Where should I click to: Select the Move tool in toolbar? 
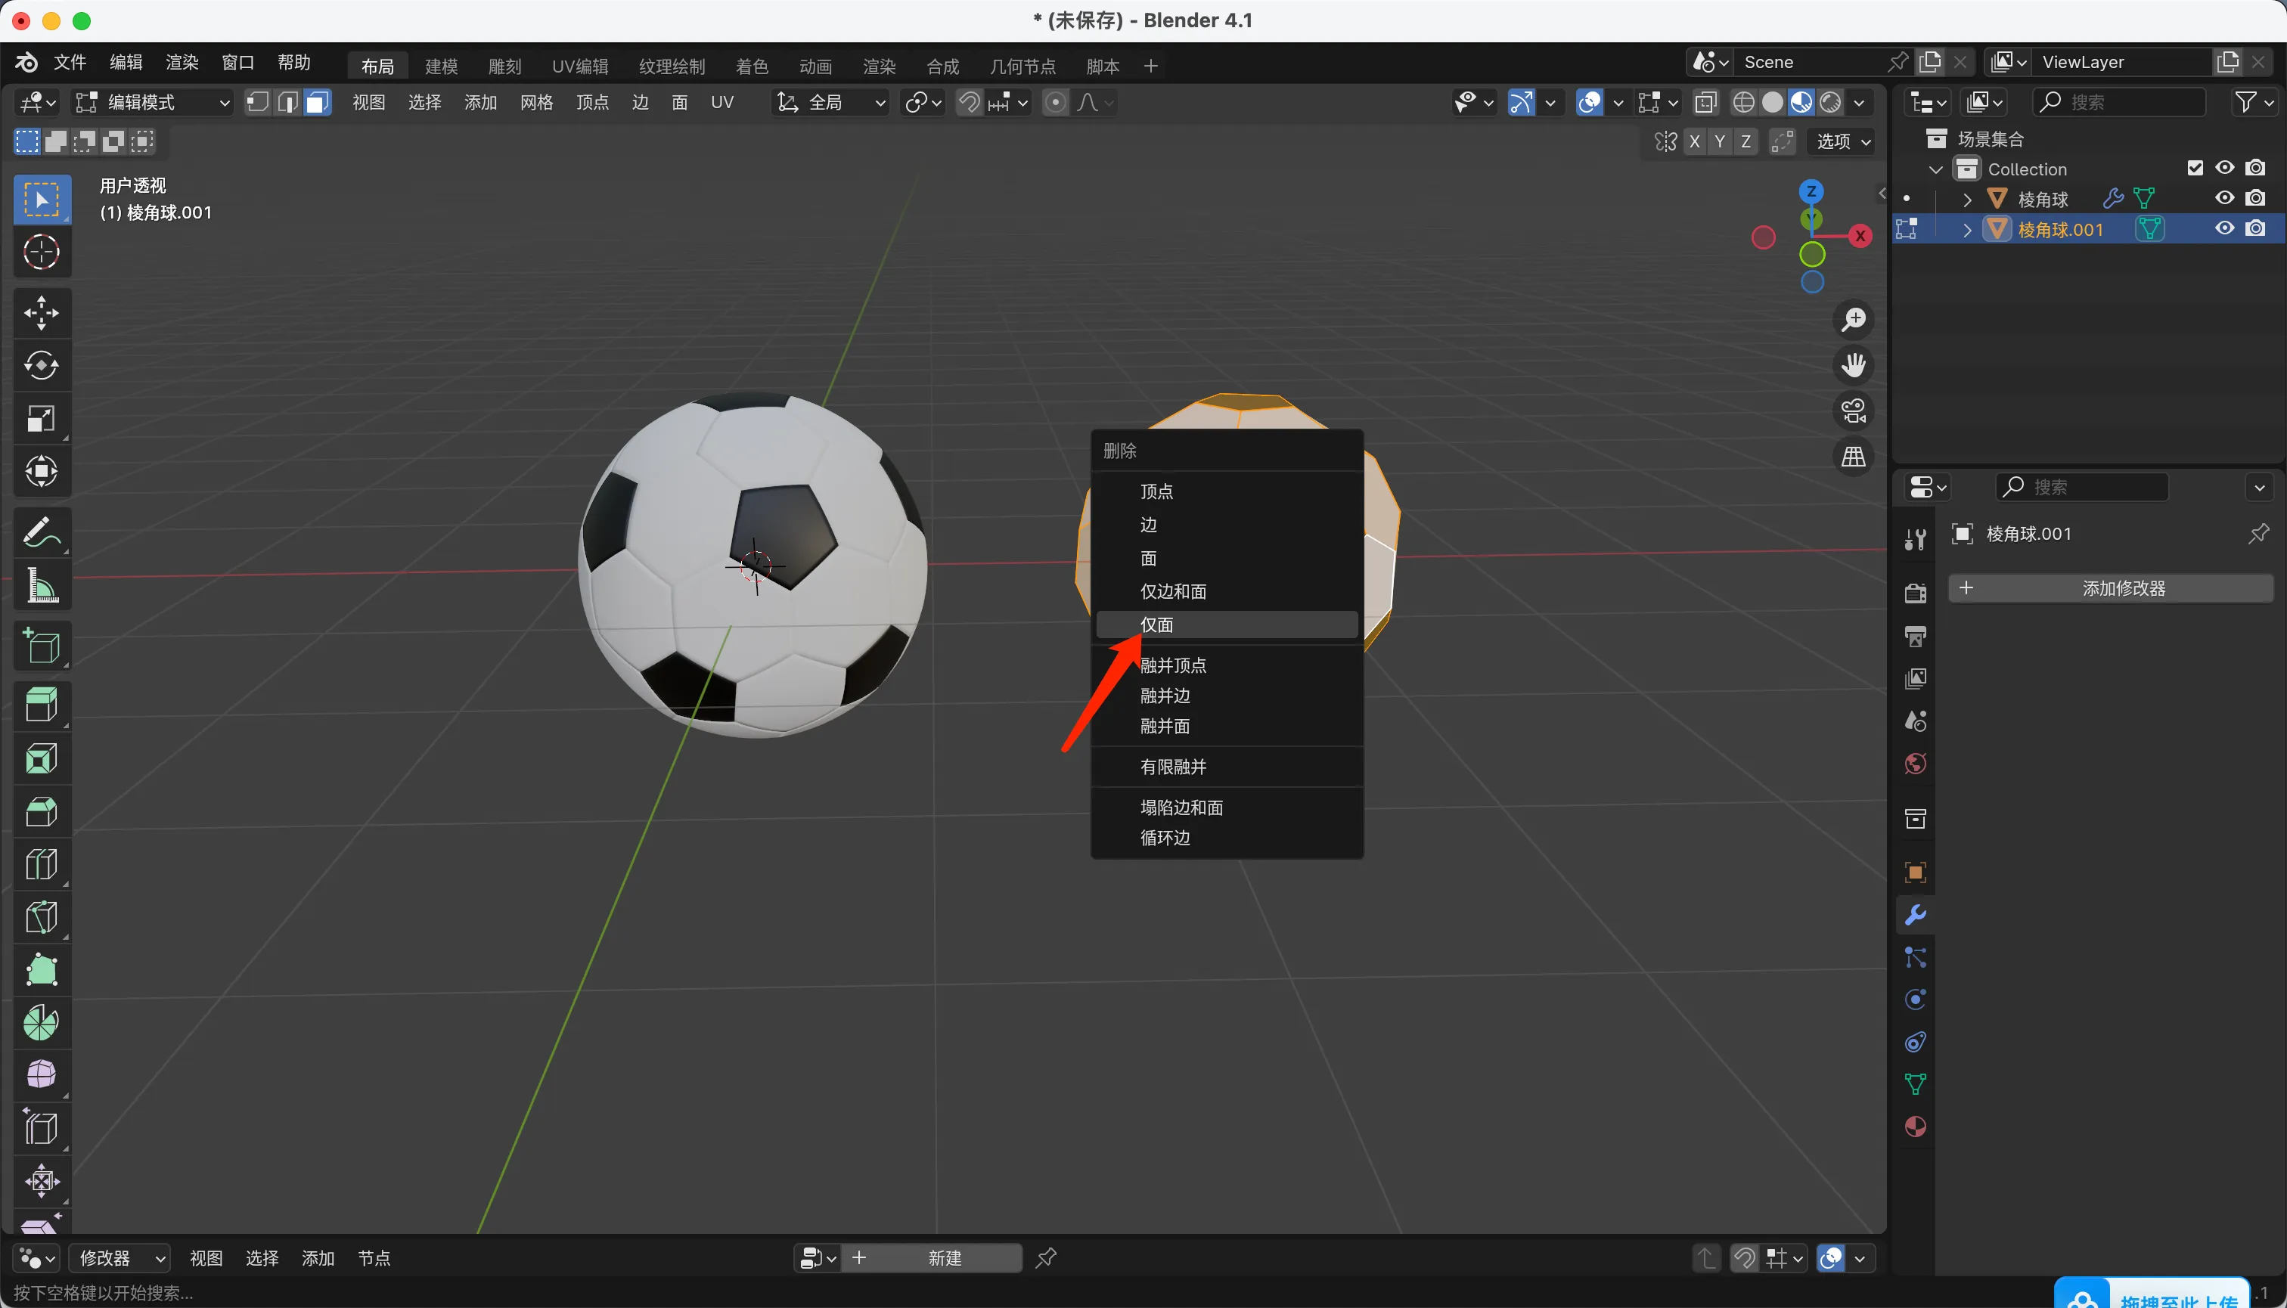point(42,314)
